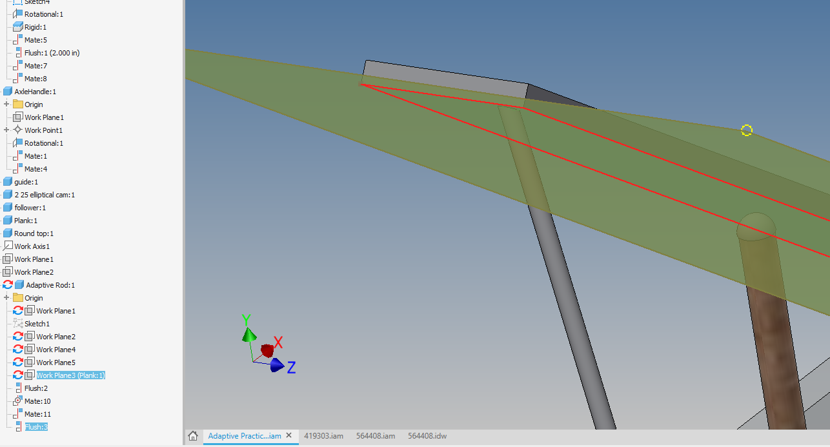
Task: Click the Rotational:1 joint icon under AxleHandle:1
Action: (19, 143)
